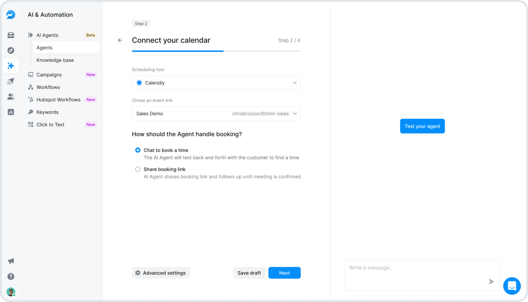Click the app logo in the sidebar

coord(11,14)
